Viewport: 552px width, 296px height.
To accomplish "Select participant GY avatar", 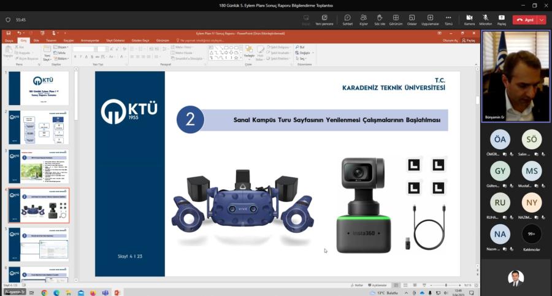I will pyautogui.click(x=500, y=171).
